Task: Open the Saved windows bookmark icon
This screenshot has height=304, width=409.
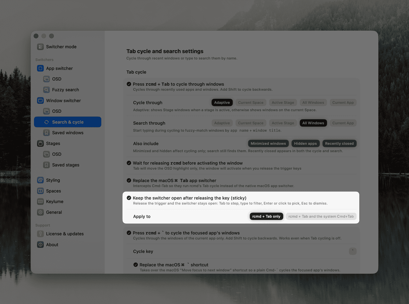Action: coord(46,133)
